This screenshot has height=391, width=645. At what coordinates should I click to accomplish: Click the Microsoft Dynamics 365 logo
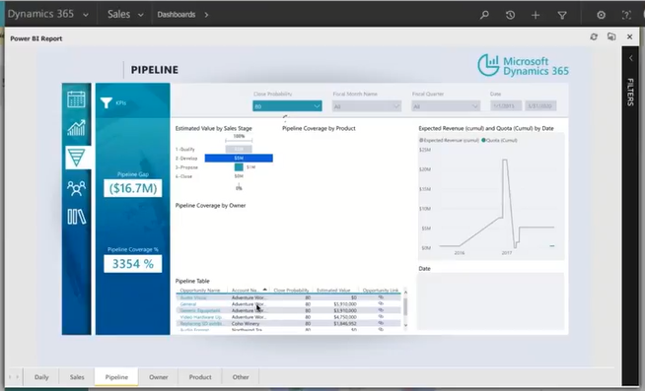pyautogui.click(x=524, y=66)
